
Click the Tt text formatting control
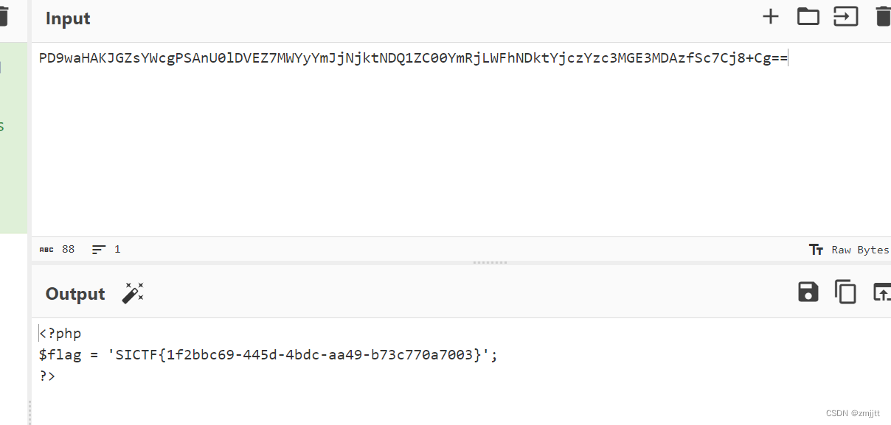(817, 249)
